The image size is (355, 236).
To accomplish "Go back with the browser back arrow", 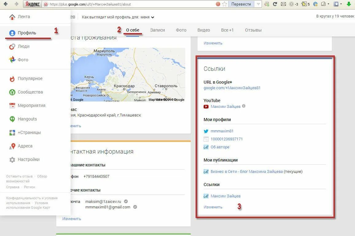I will 6,4.
